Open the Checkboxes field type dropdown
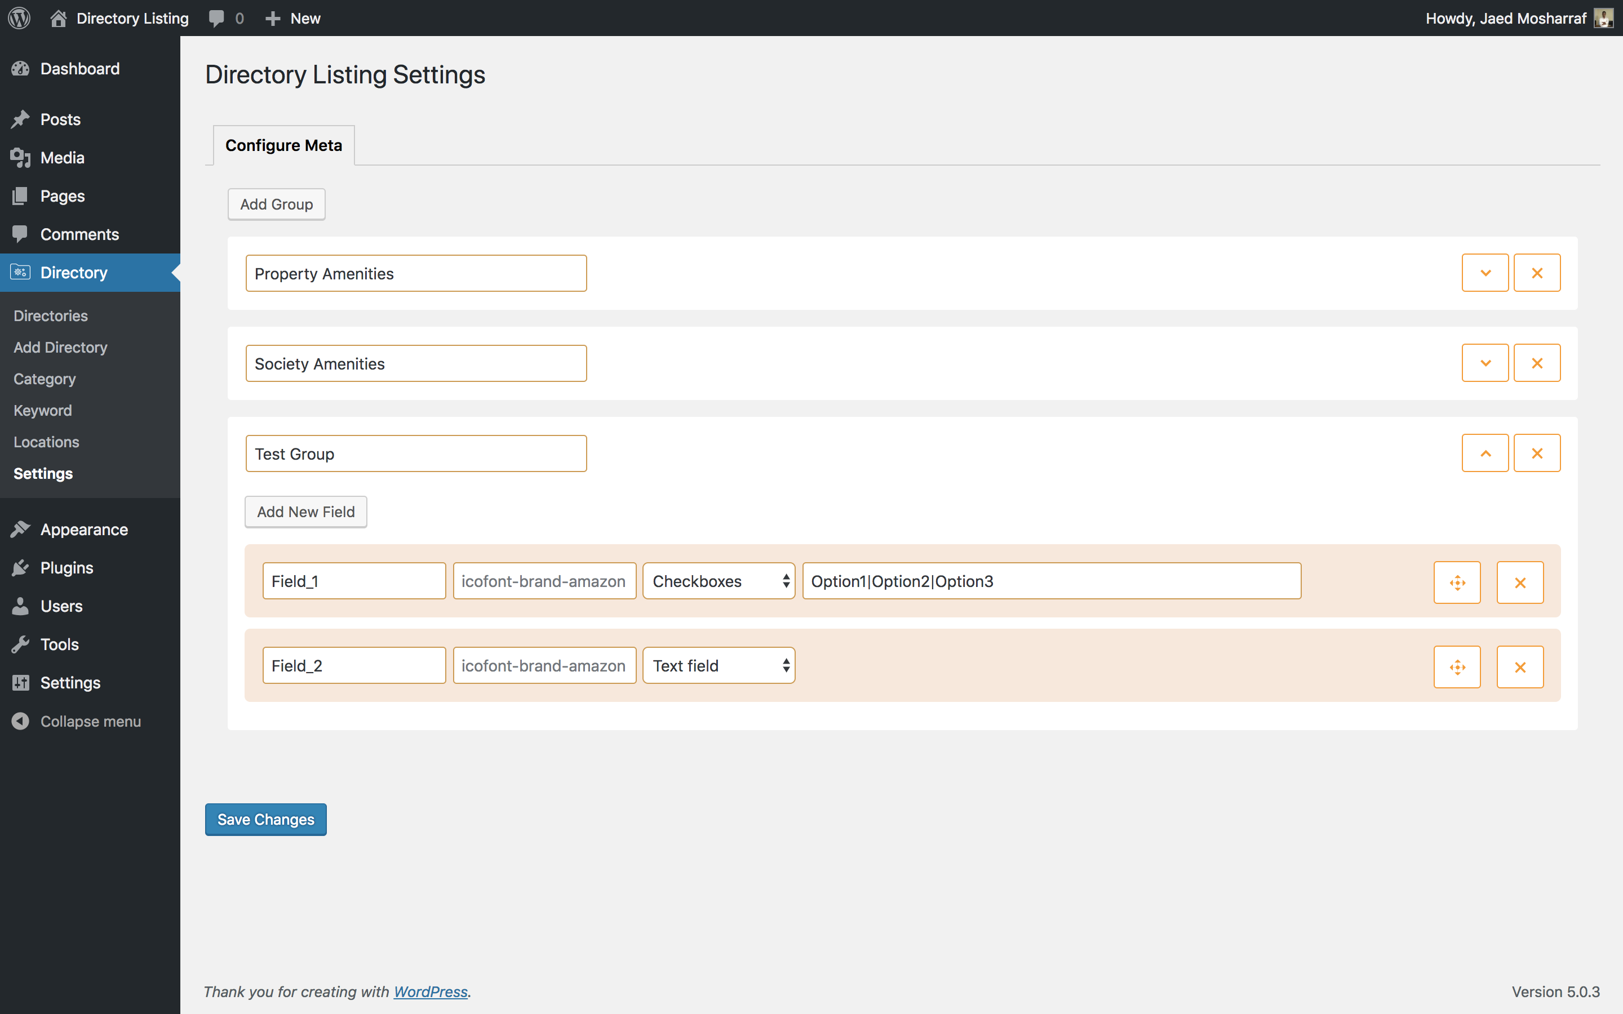 click(x=719, y=581)
